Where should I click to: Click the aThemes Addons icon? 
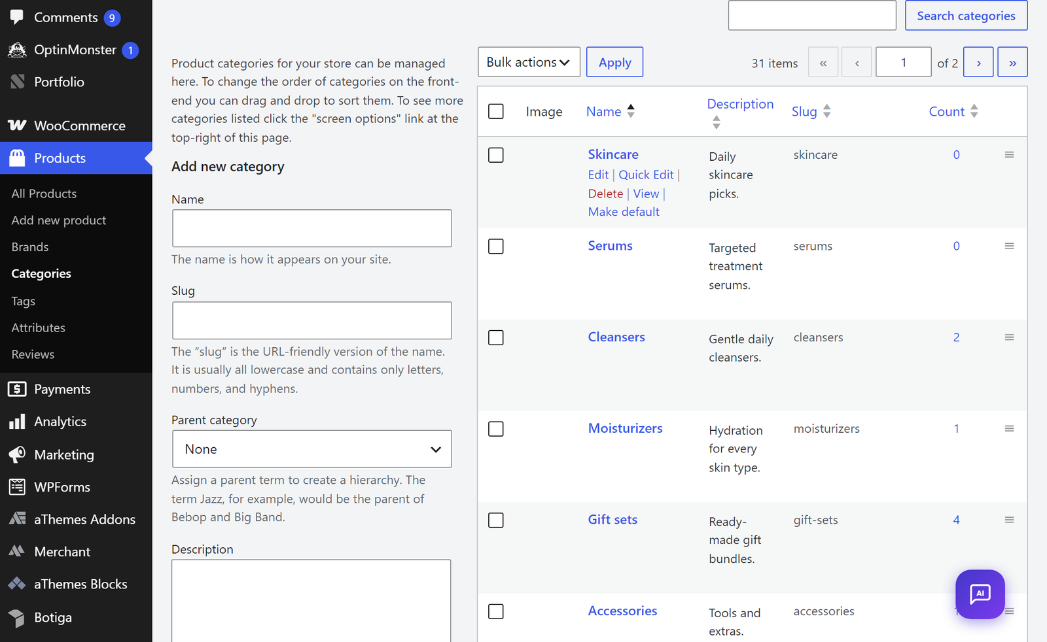(x=17, y=519)
